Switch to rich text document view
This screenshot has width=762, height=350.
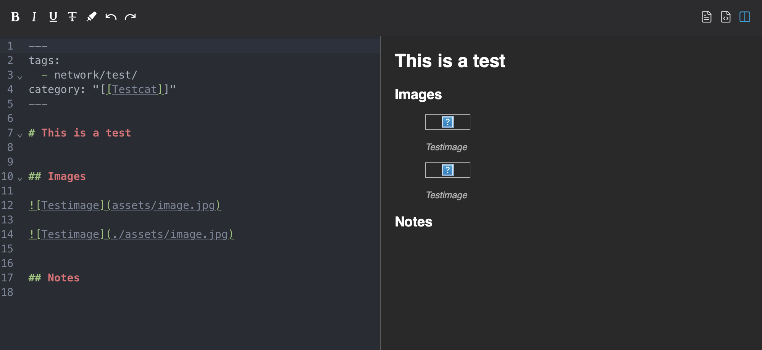click(x=706, y=17)
